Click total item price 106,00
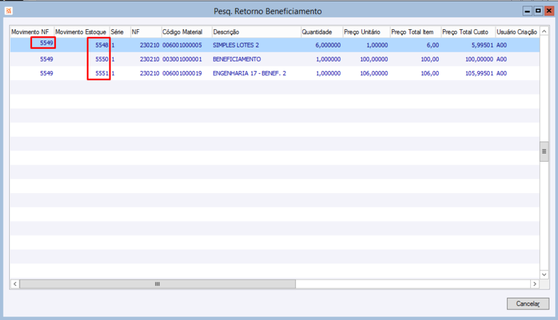This screenshot has height=320, width=558. pos(430,73)
